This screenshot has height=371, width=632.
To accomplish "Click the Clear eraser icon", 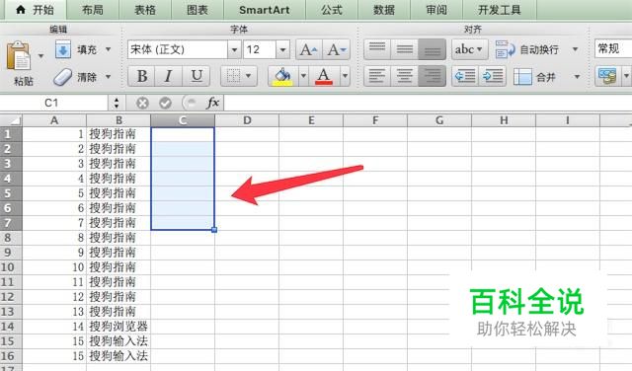I will pos(62,77).
